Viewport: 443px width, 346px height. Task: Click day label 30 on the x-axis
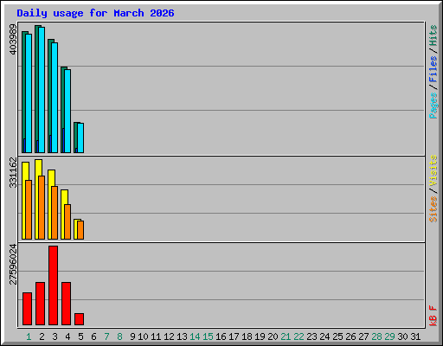402,336
